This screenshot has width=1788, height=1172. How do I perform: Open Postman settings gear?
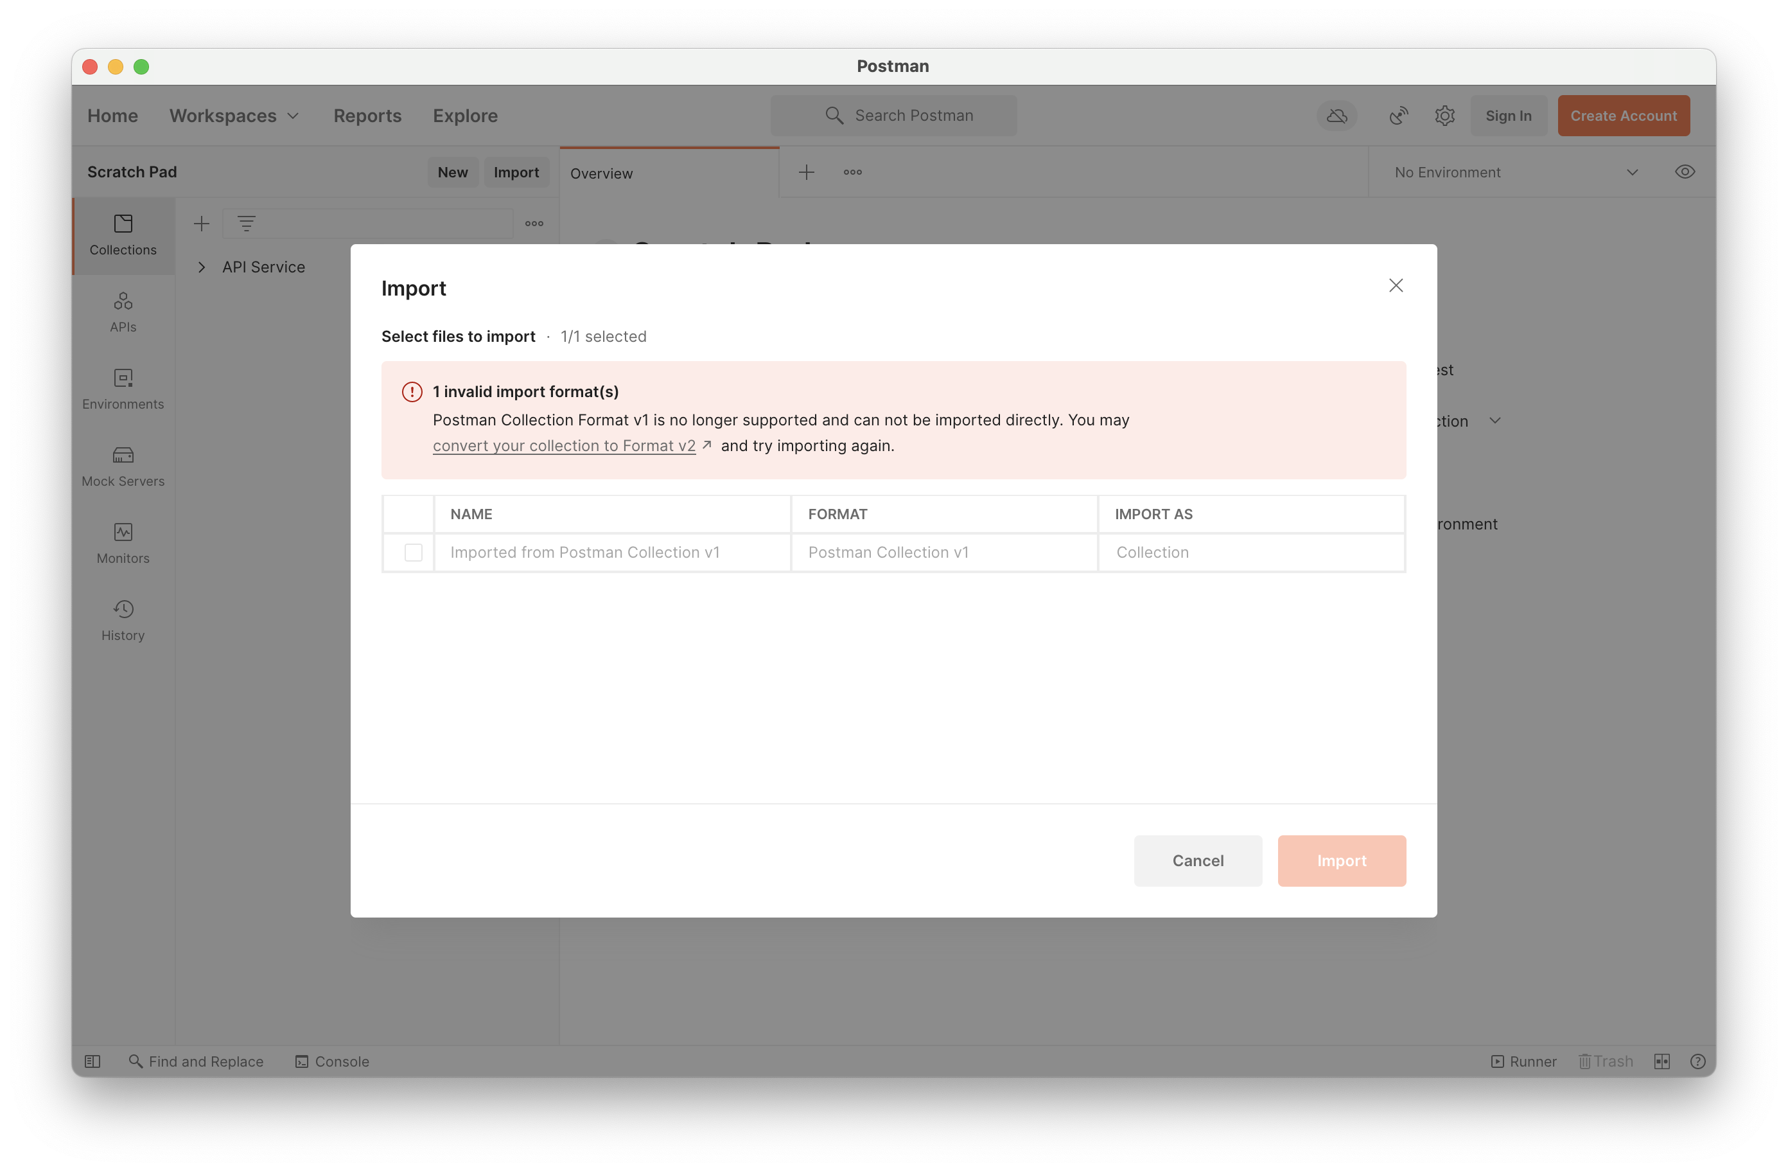click(1444, 115)
